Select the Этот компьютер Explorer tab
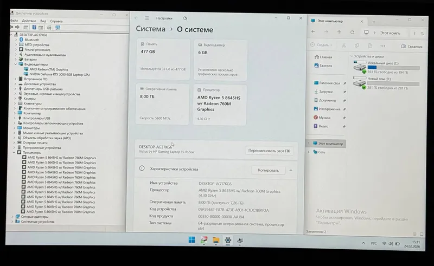The height and width of the screenshot is (266, 434). [x=330, y=21]
